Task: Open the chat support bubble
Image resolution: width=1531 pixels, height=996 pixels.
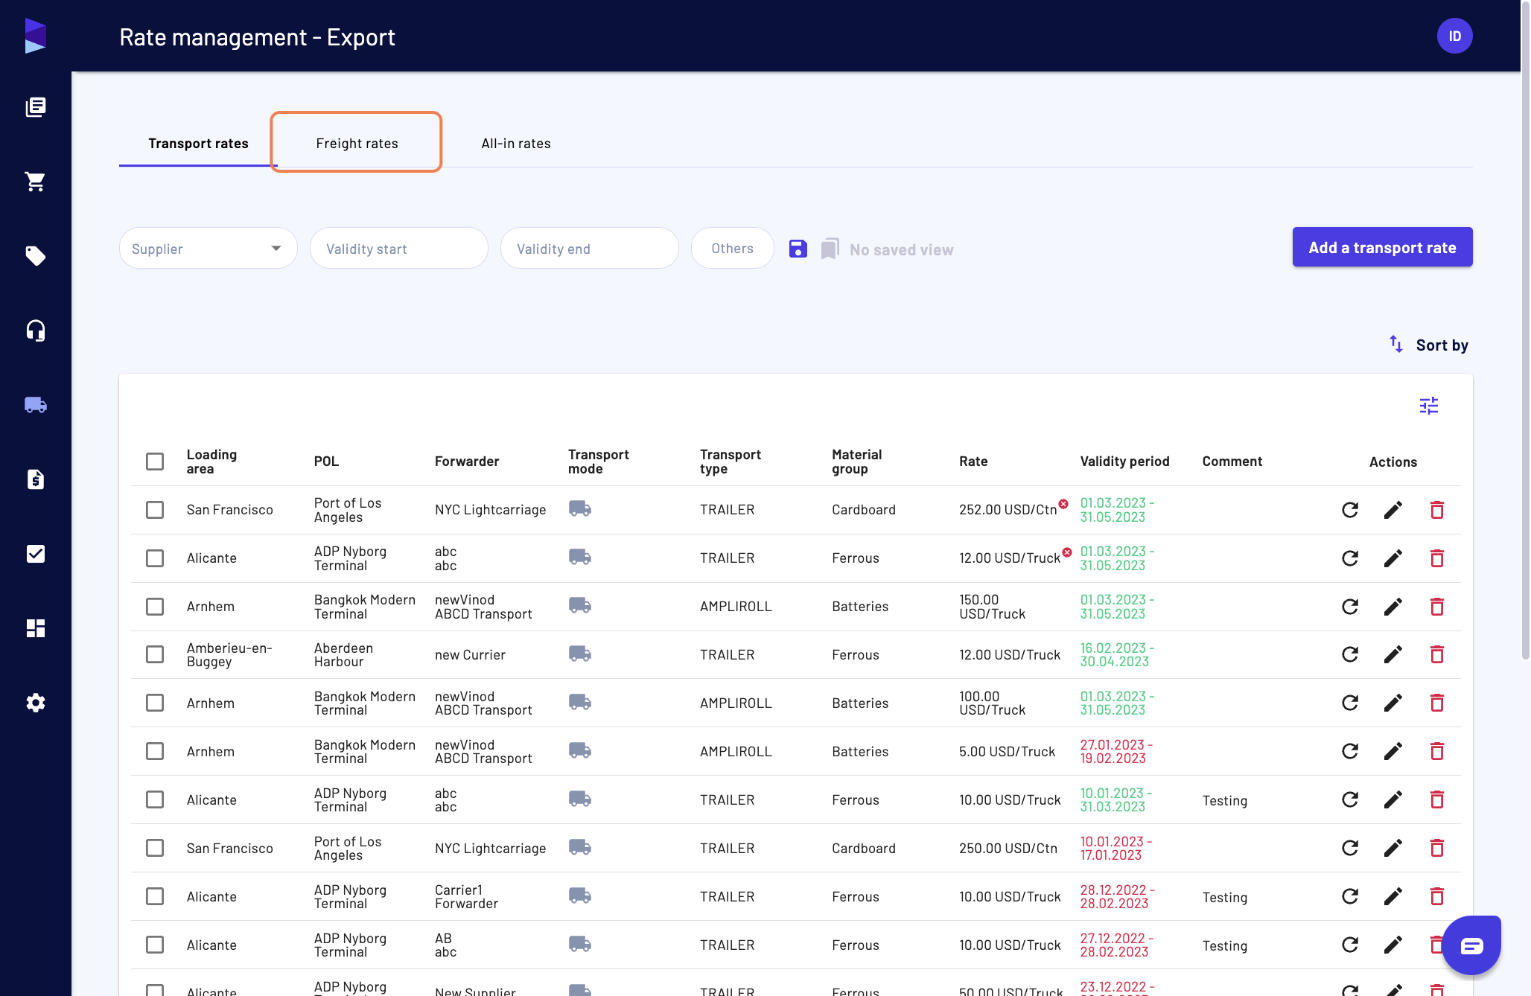Action: [x=1471, y=945]
